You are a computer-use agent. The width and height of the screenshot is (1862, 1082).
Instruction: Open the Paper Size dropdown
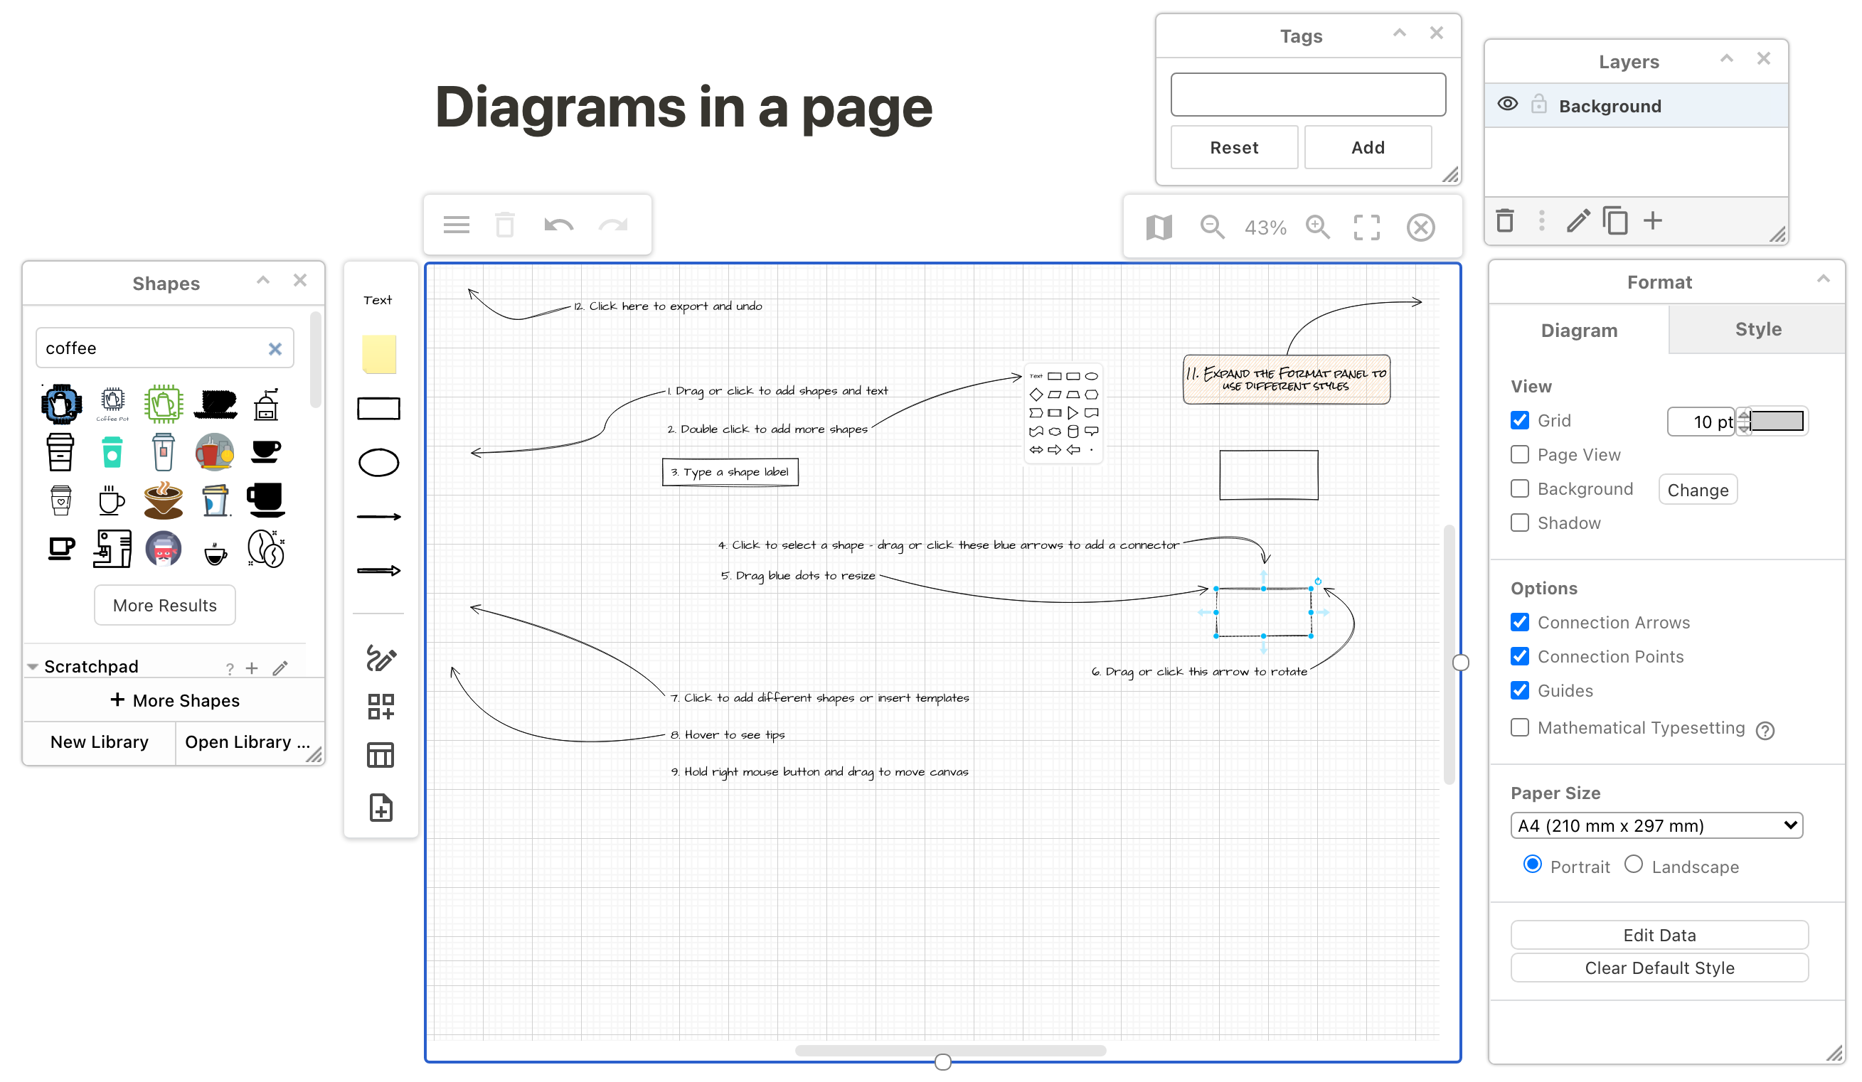(1659, 825)
